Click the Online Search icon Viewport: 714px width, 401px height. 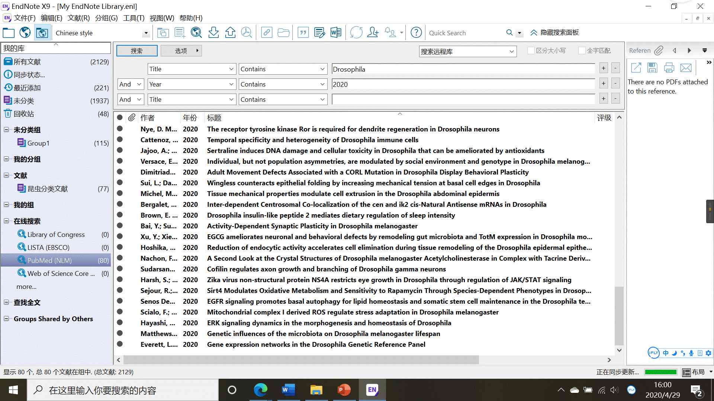coord(196,33)
